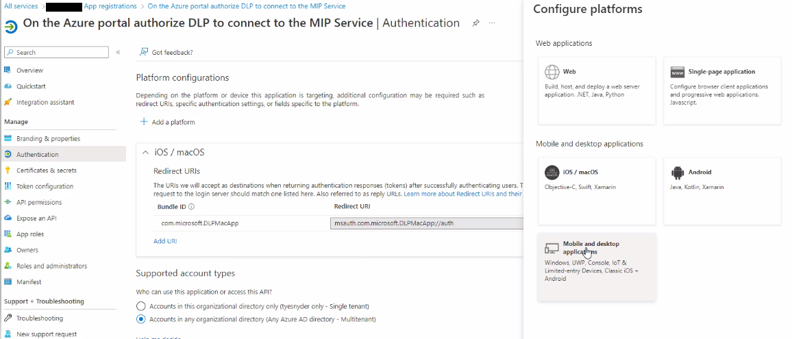Open the ellipsis more options menu
The height and width of the screenshot is (339, 792).
(492, 23)
